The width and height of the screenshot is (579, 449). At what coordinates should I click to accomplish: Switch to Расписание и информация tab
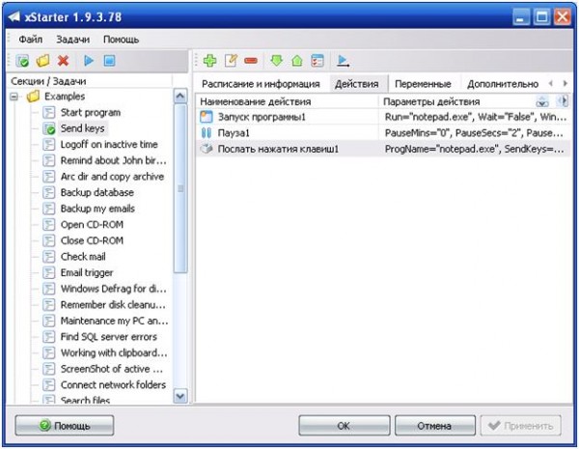tap(261, 84)
